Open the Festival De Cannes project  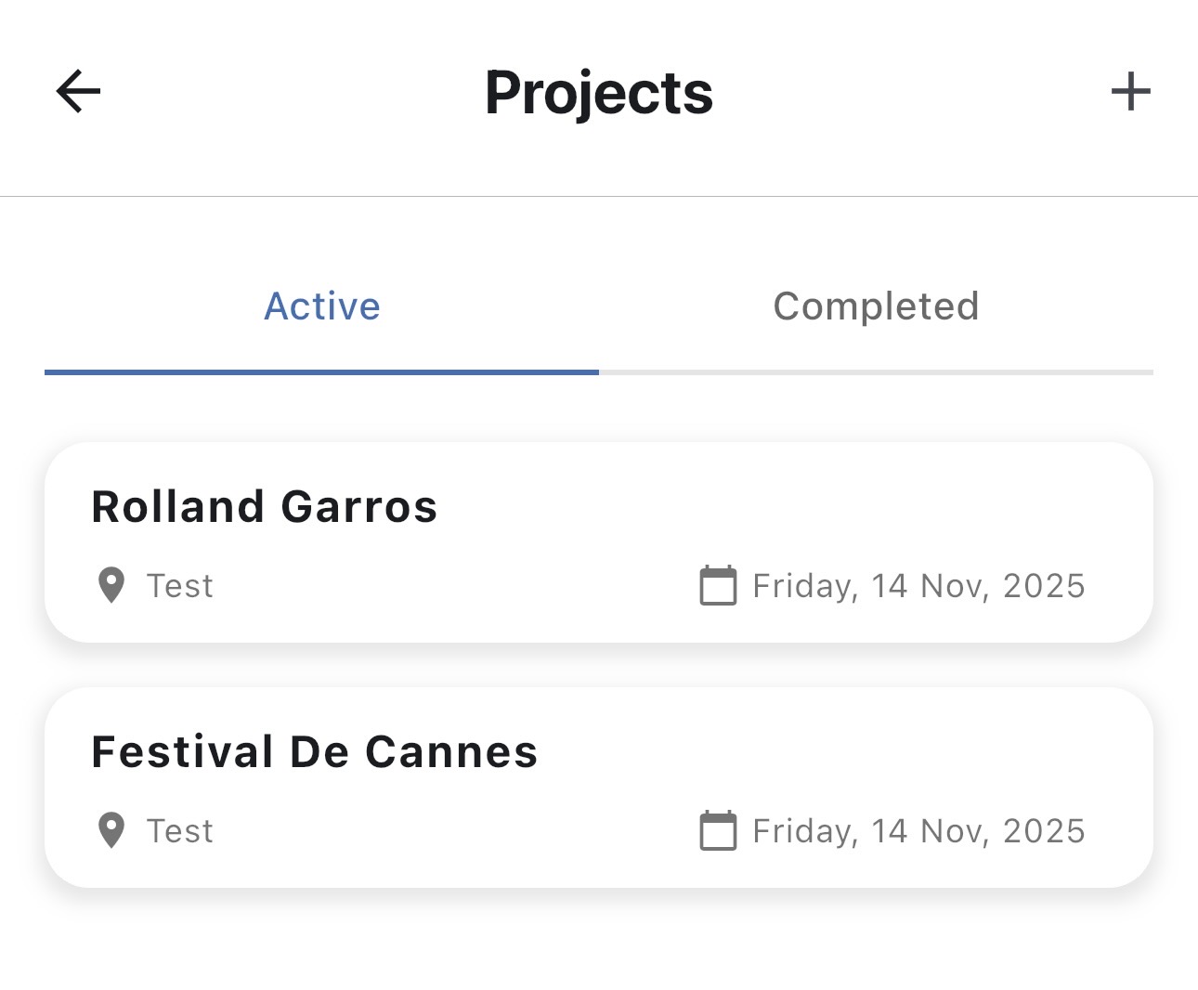[x=599, y=787]
